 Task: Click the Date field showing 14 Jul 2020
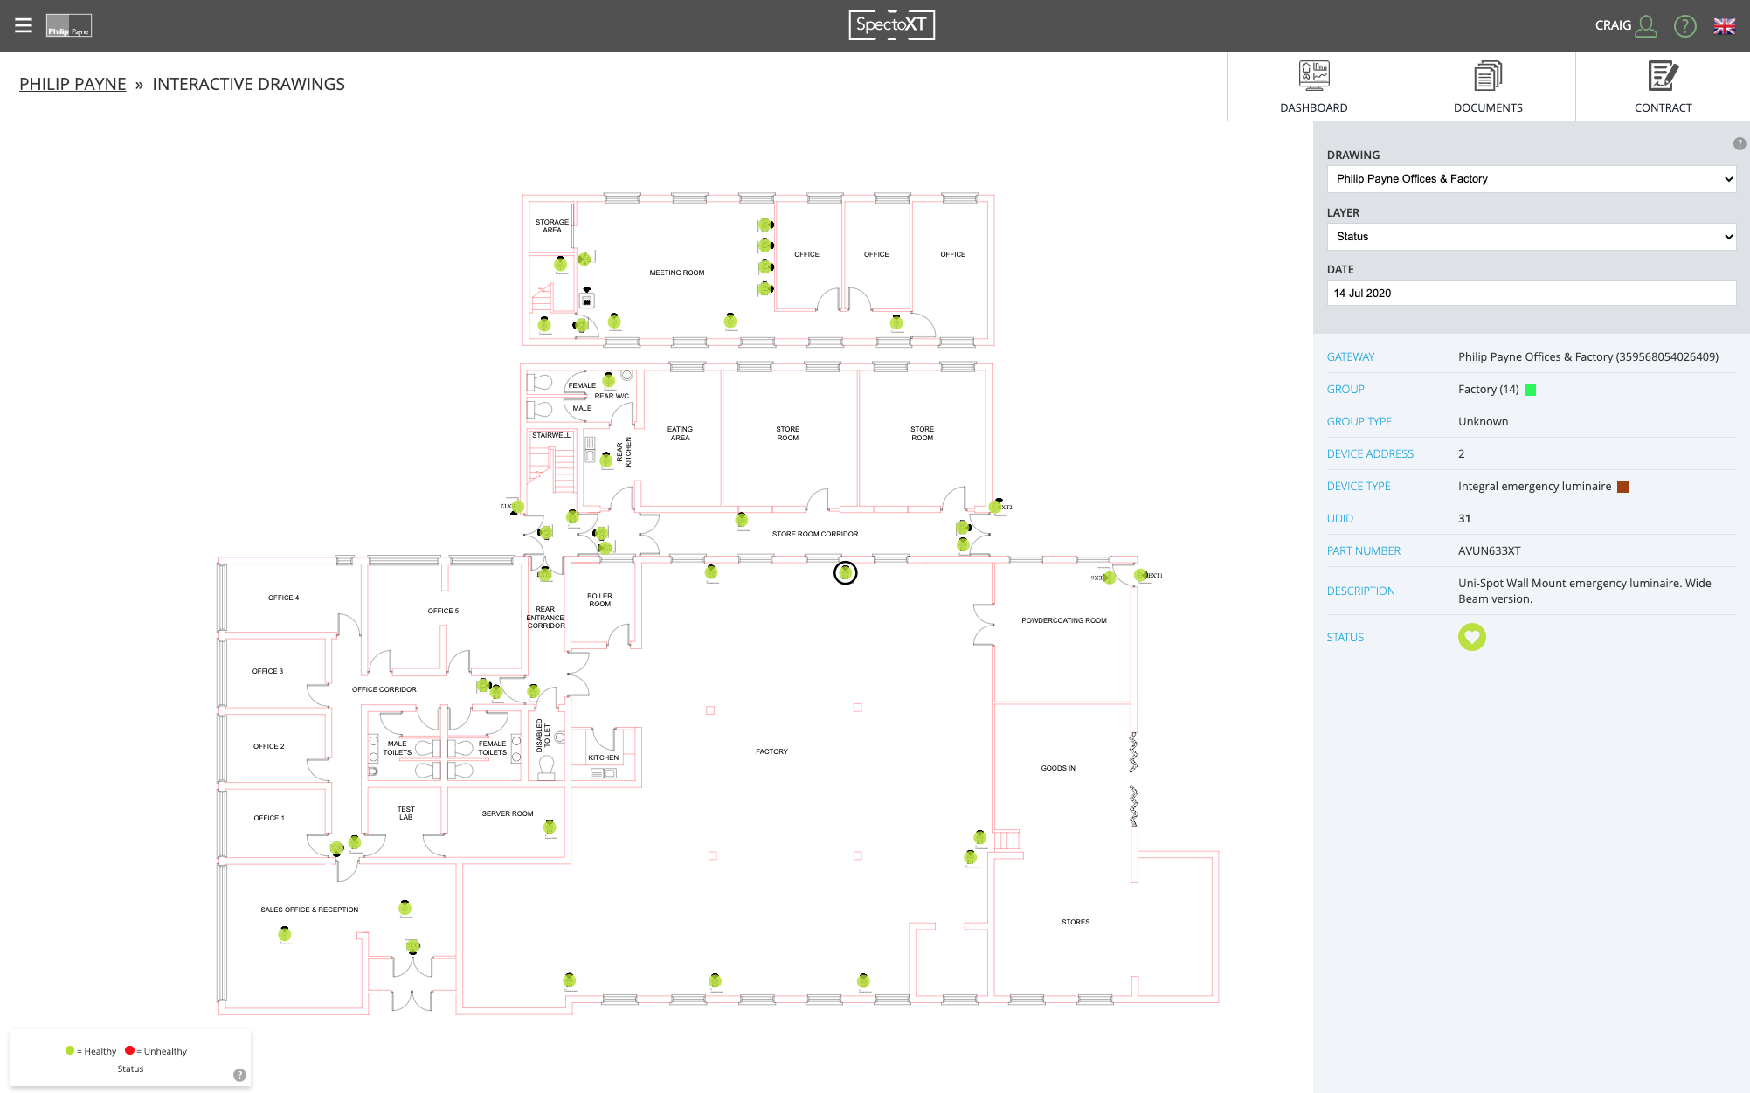tap(1531, 294)
